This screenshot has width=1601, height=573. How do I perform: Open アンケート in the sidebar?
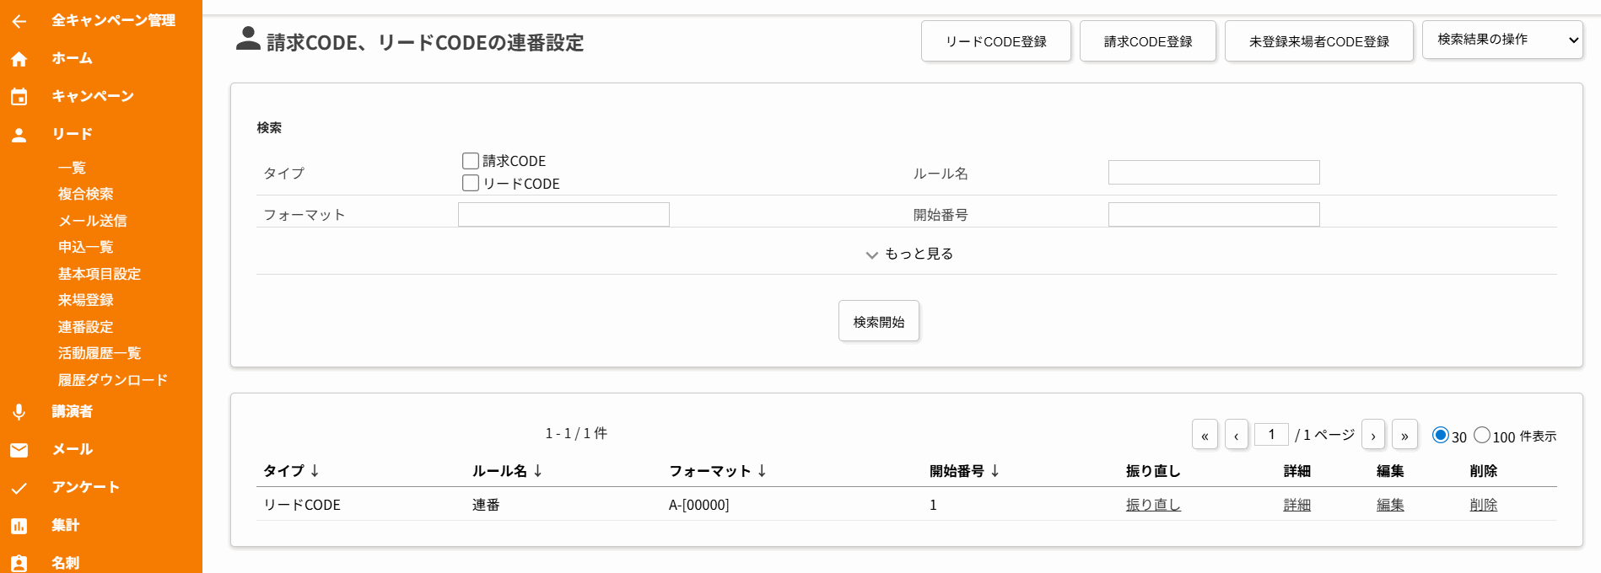click(85, 487)
